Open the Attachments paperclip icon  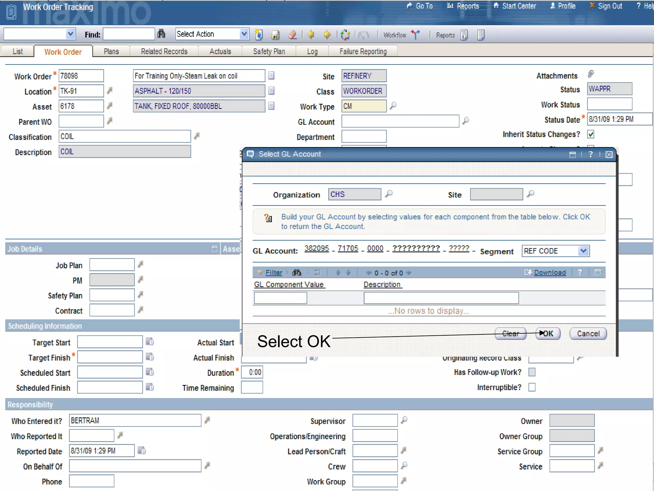pos(591,74)
